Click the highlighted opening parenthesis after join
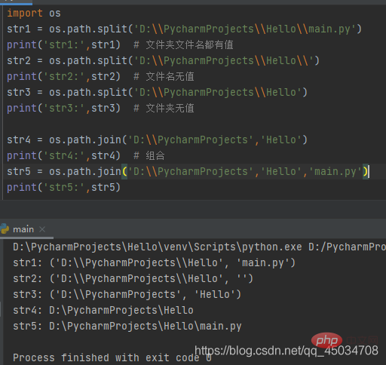Screen dimensions: 386x365 click(124, 172)
